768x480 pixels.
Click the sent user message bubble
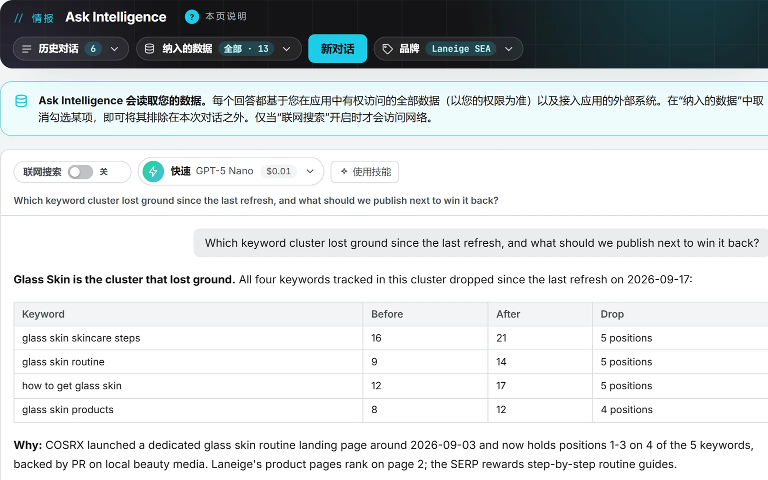(481, 243)
